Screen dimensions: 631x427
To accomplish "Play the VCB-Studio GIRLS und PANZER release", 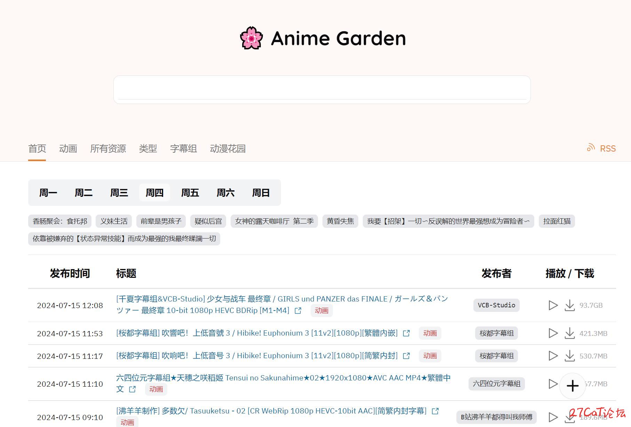I will pos(553,305).
